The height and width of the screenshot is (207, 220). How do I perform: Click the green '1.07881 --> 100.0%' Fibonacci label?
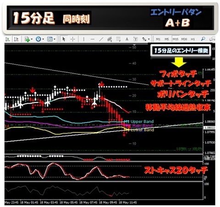coord(189,149)
